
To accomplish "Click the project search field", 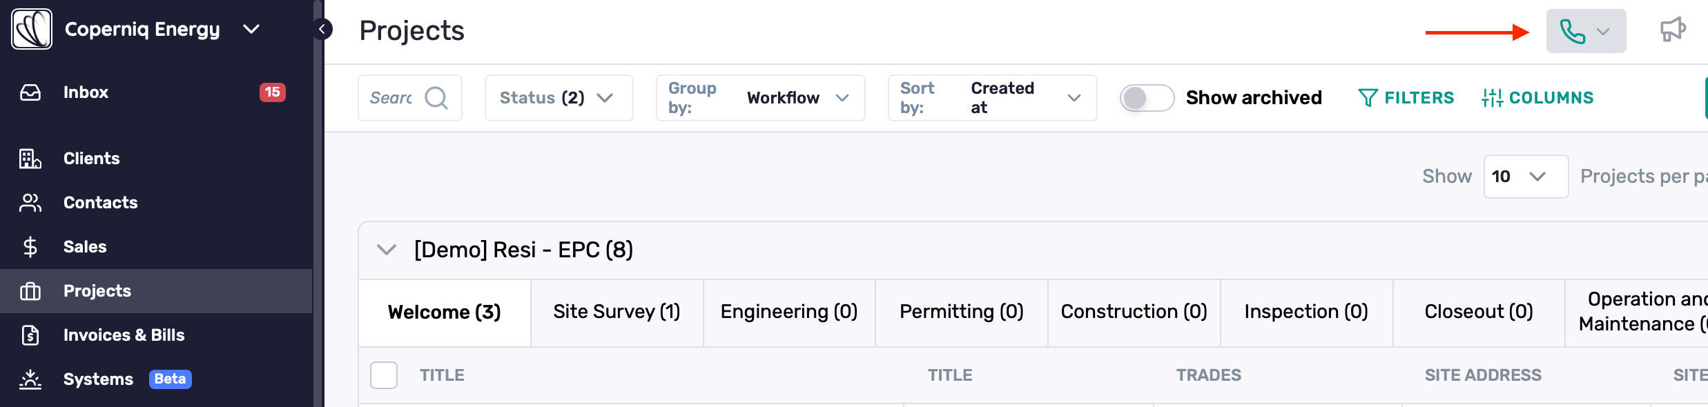I will (x=410, y=98).
